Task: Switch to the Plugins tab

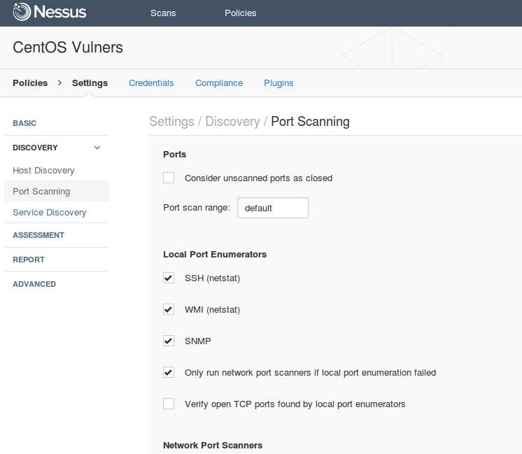Action: 278,83
